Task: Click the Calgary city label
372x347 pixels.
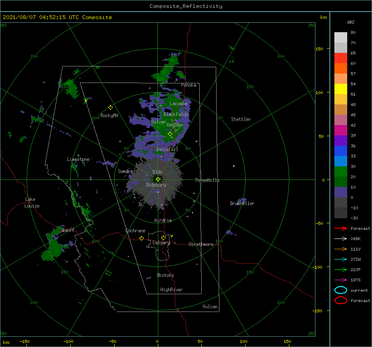Action: coord(161,243)
